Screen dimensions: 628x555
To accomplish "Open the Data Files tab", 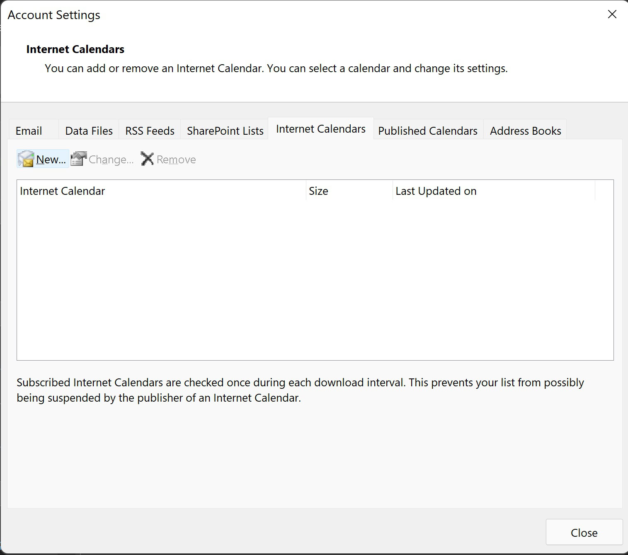I will (x=89, y=131).
